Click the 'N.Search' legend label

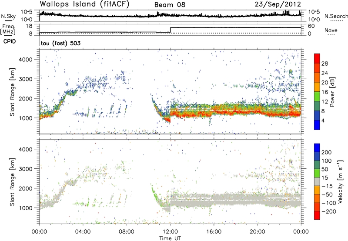click(336, 16)
